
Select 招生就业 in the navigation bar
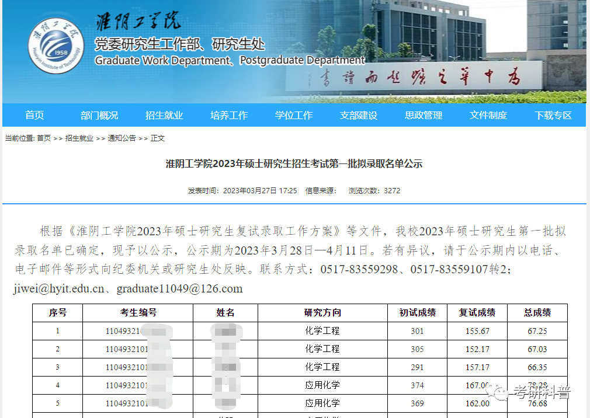tap(164, 115)
